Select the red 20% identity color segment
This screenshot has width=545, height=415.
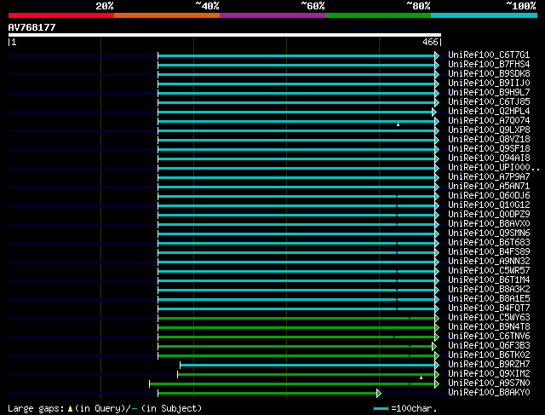click(61, 15)
